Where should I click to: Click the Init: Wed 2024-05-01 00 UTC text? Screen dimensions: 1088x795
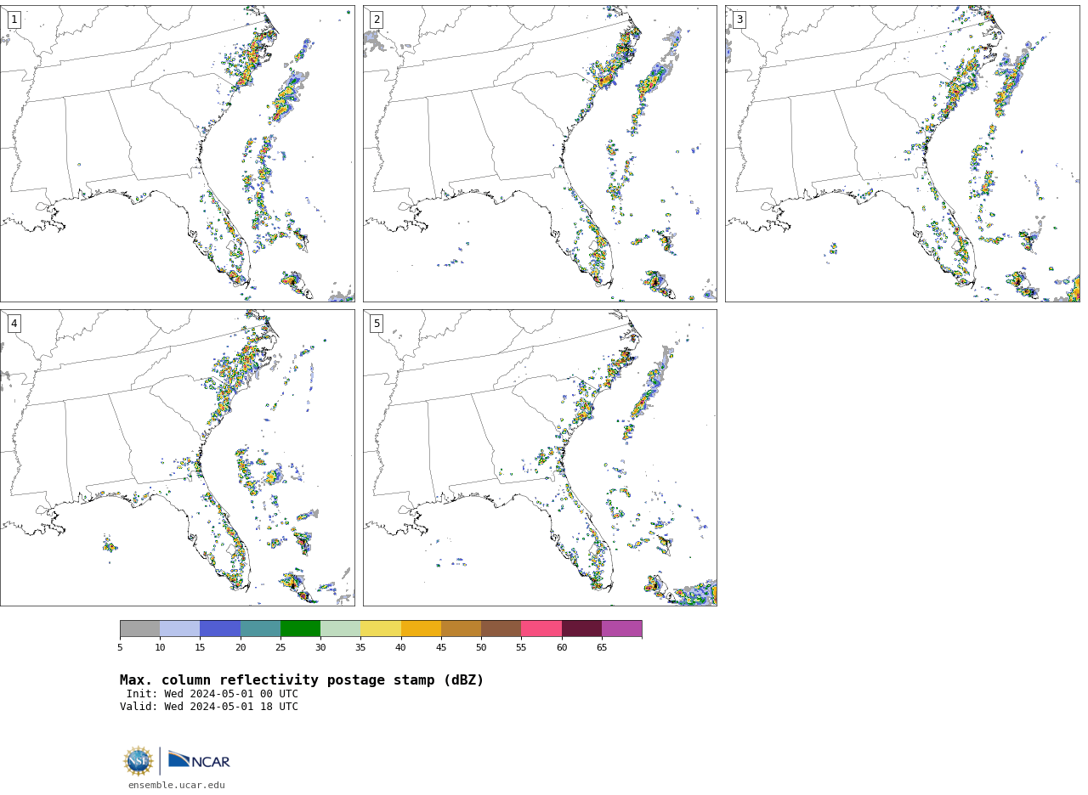click(212, 694)
